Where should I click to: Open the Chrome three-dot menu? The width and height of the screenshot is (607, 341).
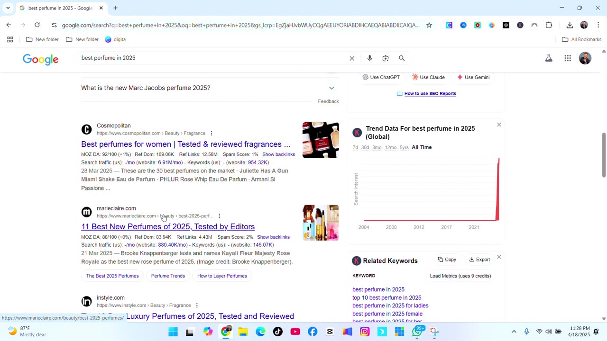(x=598, y=25)
